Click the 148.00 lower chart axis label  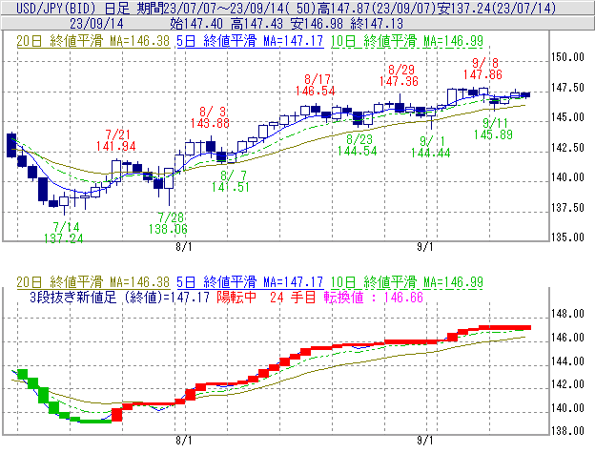pos(567,314)
